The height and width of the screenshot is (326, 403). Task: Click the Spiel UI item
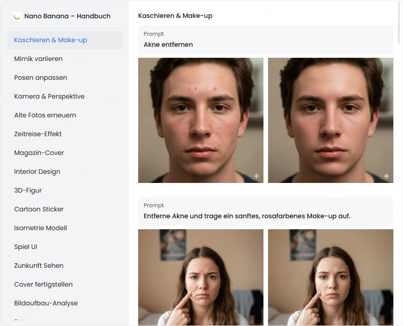[26, 247]
